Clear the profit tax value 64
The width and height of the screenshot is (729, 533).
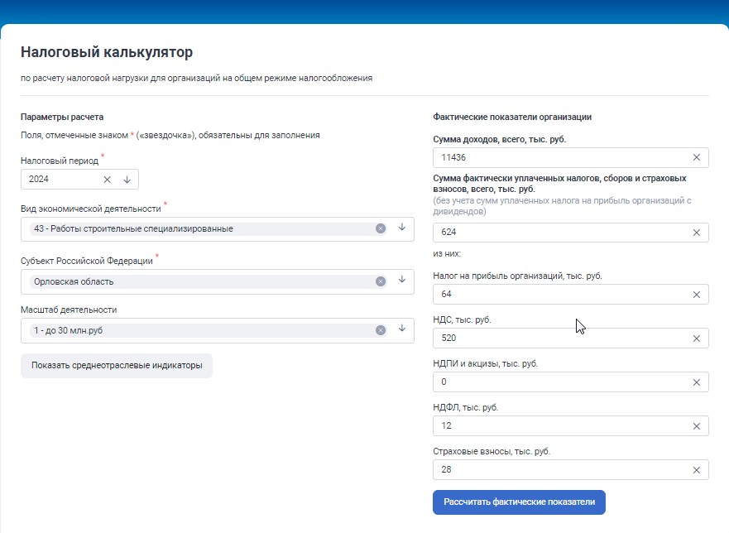click(696, 295)
